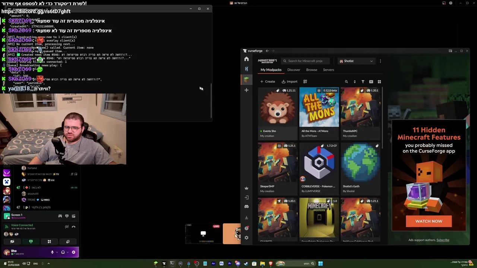Open the Shotist account dropdown

coord(356,61)
